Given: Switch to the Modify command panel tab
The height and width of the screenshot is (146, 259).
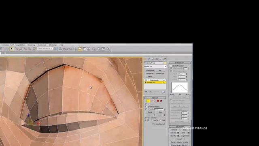Looking at the screenshot, I should [149, 59].
